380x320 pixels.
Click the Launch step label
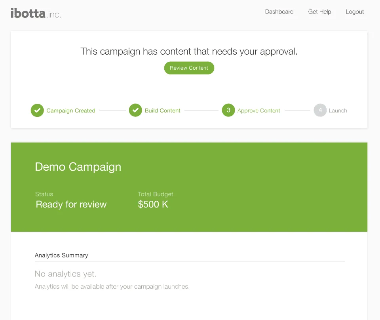pos(338,111)
